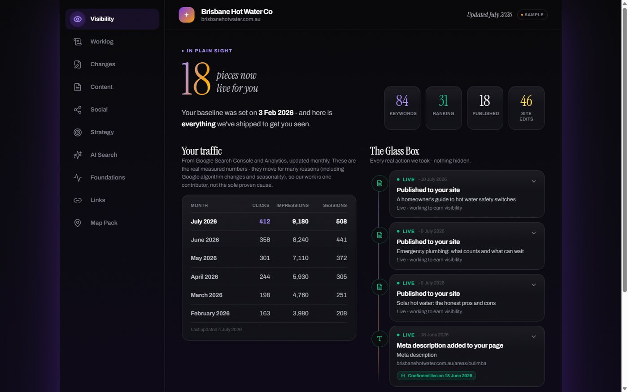The height and width of the screenshot is (392, 628).
Task: Click the 46 Site Edits stat card
Action: [x=526, y=108]
